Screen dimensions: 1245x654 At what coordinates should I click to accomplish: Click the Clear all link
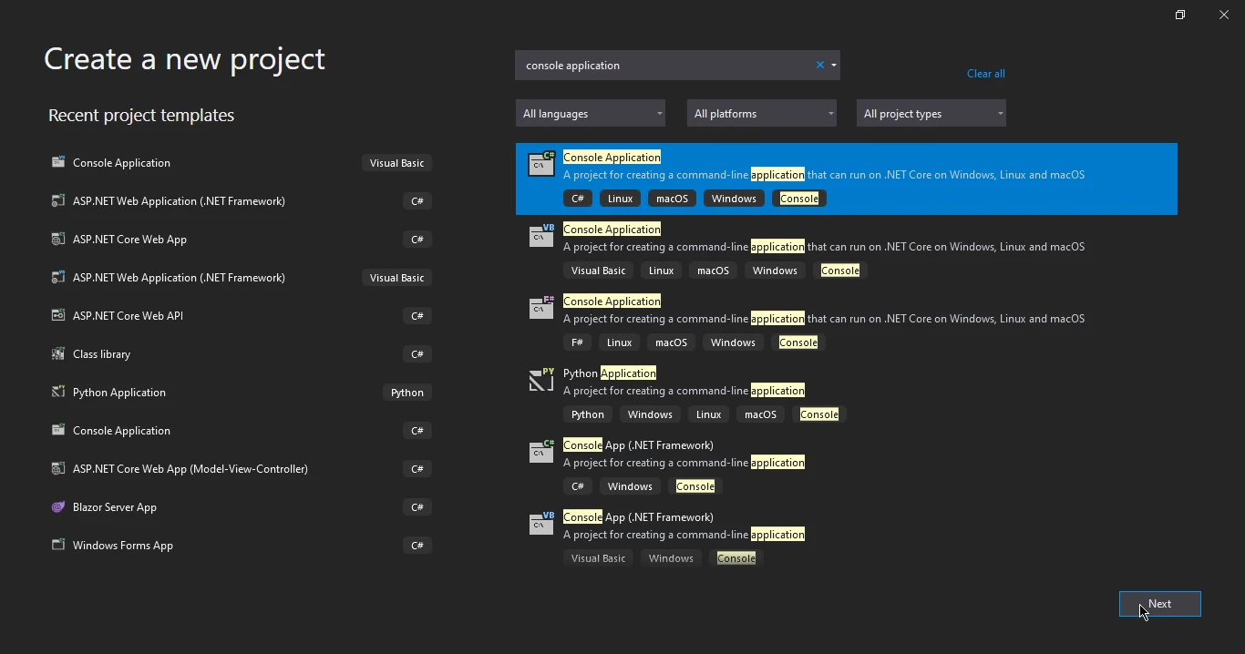pos(985,74)
